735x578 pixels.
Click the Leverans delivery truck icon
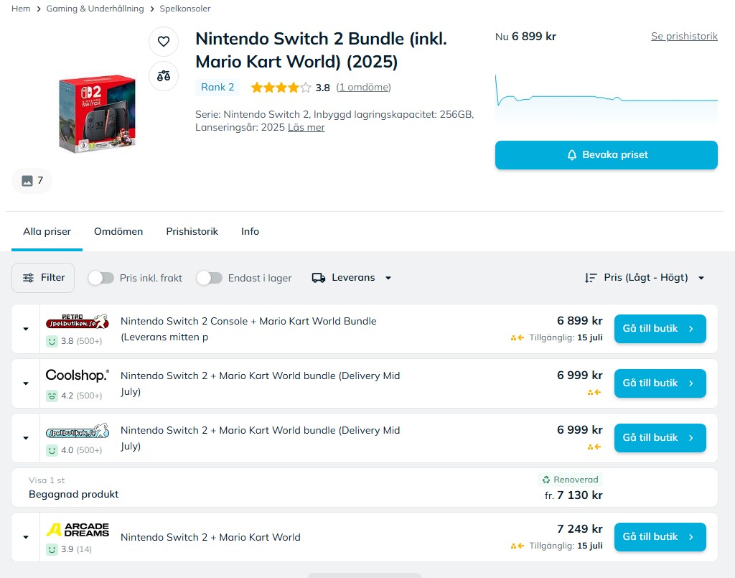pos(319,278)
